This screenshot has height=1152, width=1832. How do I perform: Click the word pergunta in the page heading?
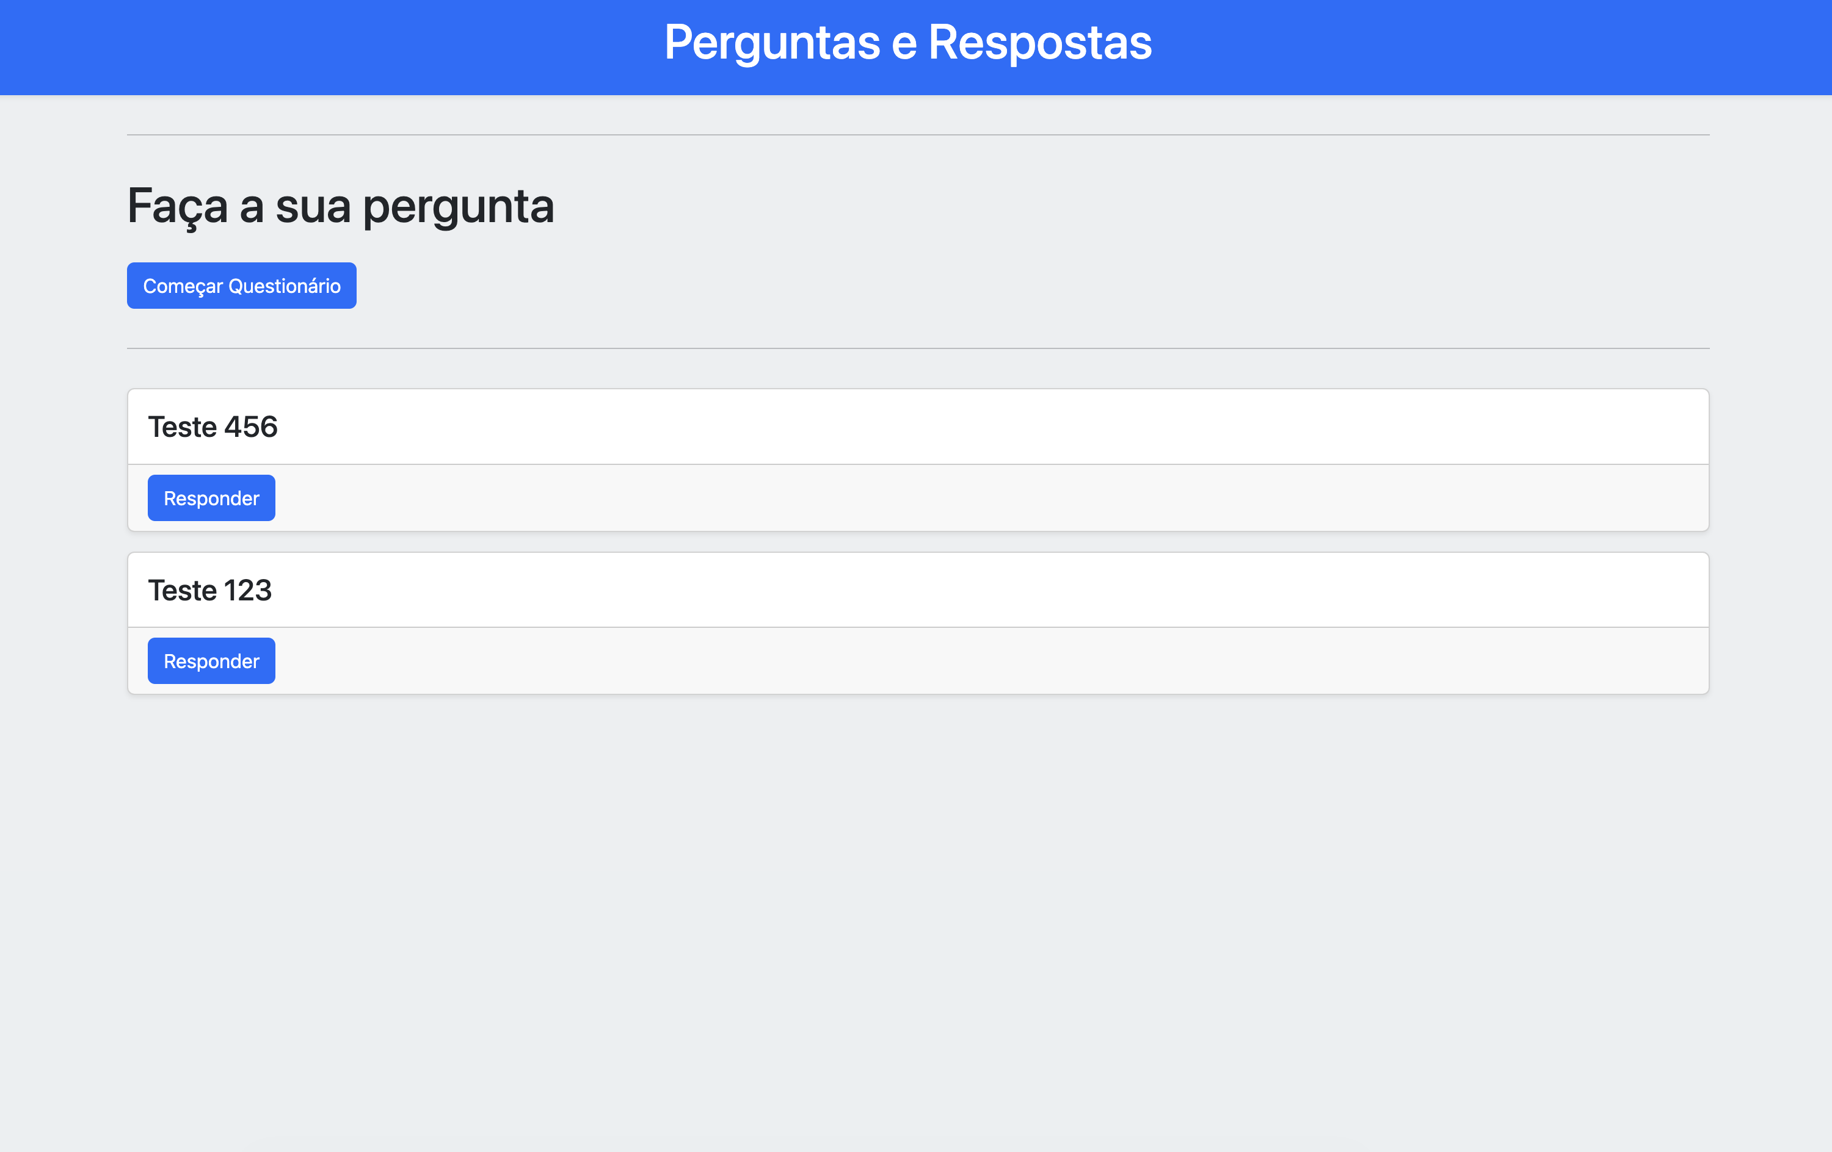tap(459, 207)
